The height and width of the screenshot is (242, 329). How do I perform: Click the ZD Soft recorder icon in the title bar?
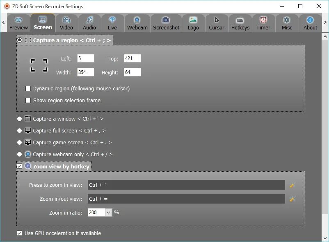click(x=7, y=6)
